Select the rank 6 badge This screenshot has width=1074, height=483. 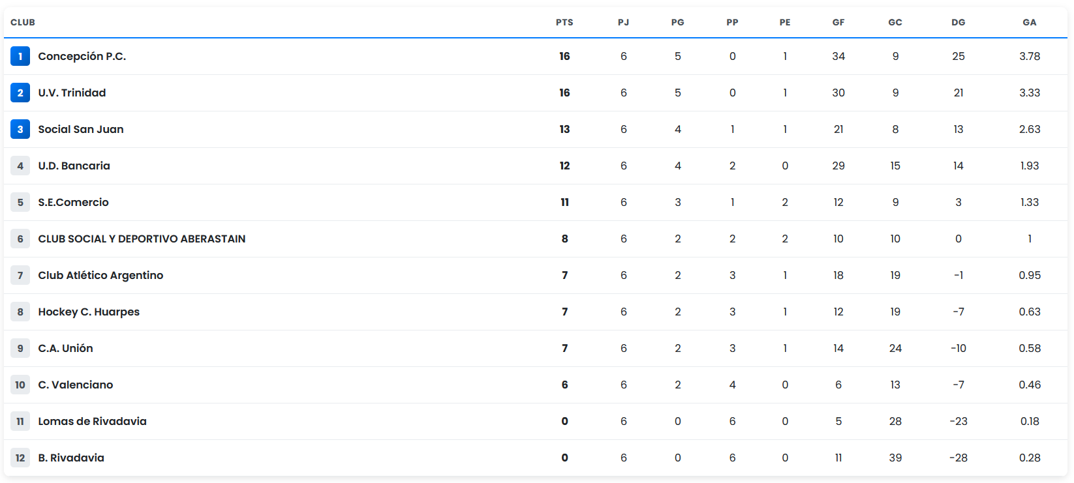pyautogui.click(x=20, y=239)
